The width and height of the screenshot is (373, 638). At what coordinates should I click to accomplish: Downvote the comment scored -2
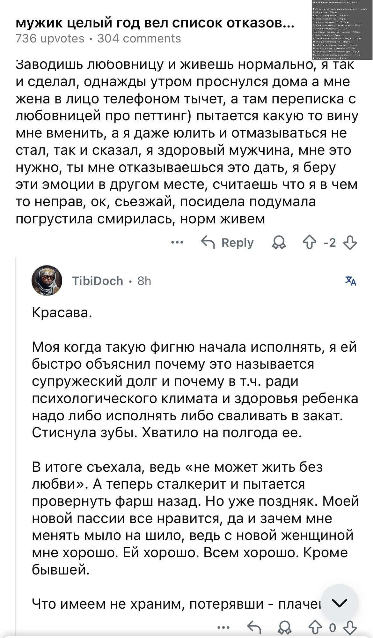pos(350,243)
